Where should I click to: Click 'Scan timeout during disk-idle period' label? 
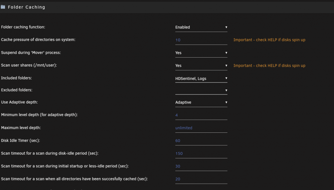tap(50, 153)
